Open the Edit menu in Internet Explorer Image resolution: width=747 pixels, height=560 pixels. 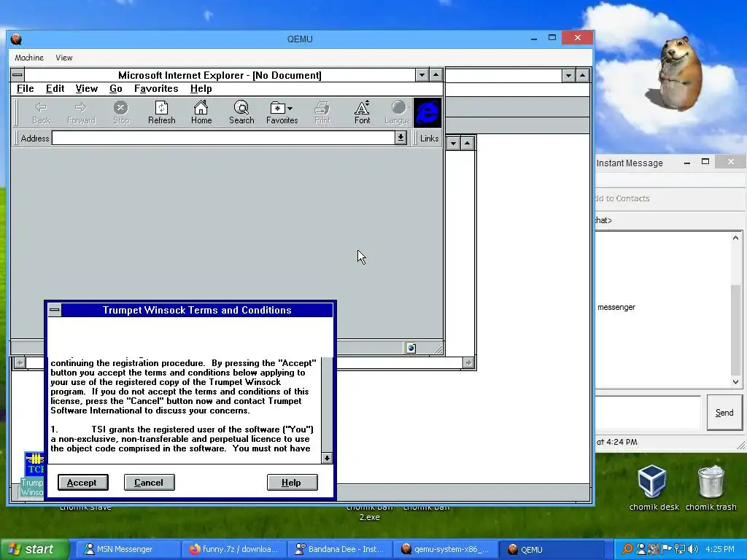[55, 88]
